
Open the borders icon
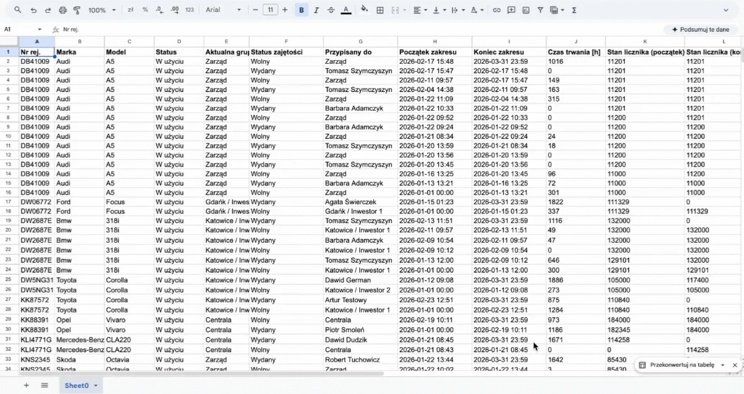[380, 10]
